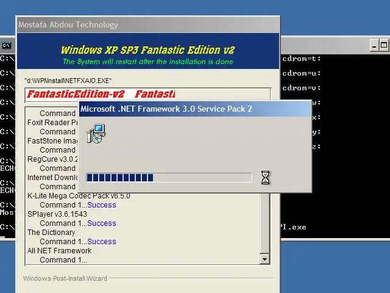The height and width of the screenshot is (293, 390).
Task: Click the Microsoft .NET Framework 3.0 title bar
Action: 195,109
